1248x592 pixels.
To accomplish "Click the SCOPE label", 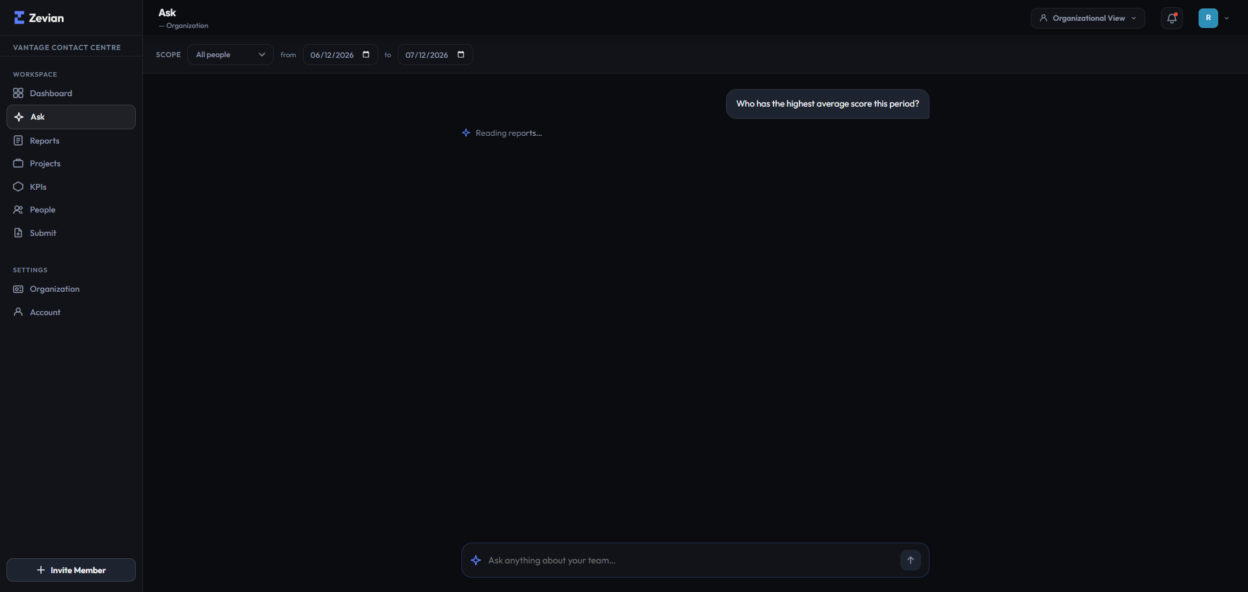I will coord(168,55).
